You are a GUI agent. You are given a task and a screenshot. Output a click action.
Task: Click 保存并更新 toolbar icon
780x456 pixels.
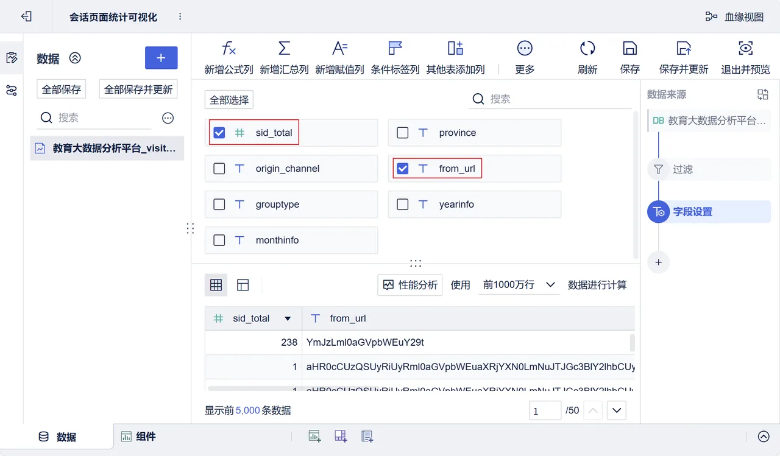tap(684, 48)
